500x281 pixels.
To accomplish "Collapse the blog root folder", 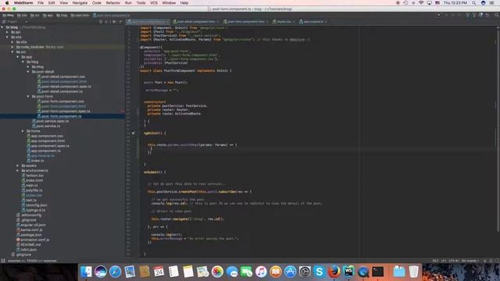I will click(x=2, y=27).
